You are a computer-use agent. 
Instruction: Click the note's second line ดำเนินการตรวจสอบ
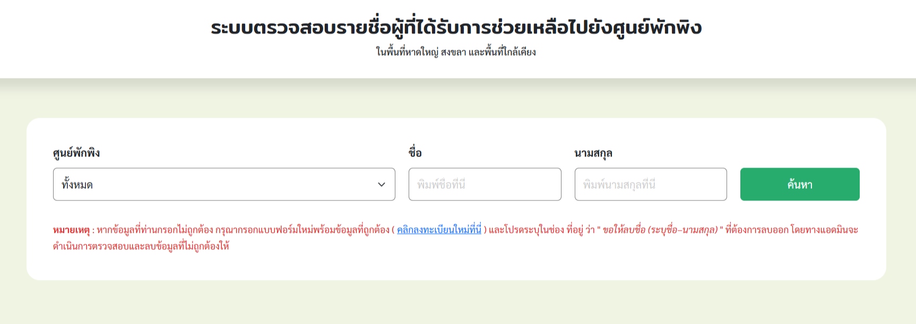(141, 246)
